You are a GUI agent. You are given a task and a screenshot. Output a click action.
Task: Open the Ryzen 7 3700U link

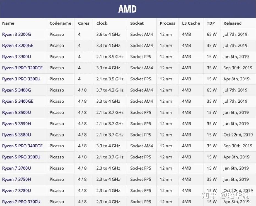click(x=16, y=168)
